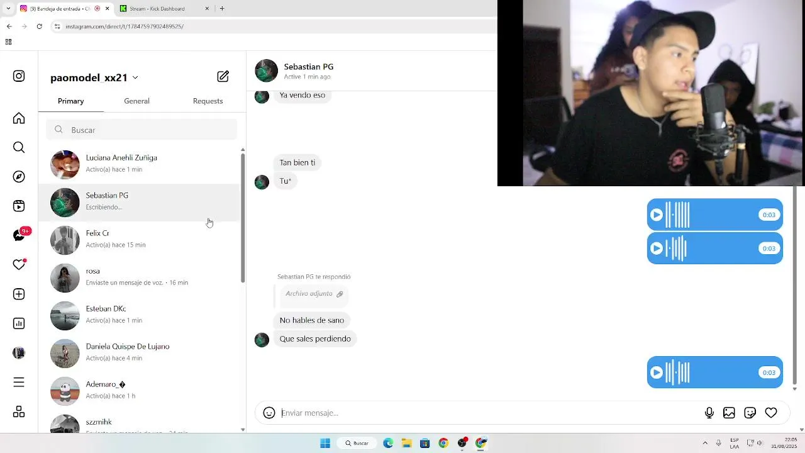Open the Reels icon in sidebar
Viewport: 805px width, 453px height.
pos(19,206)
